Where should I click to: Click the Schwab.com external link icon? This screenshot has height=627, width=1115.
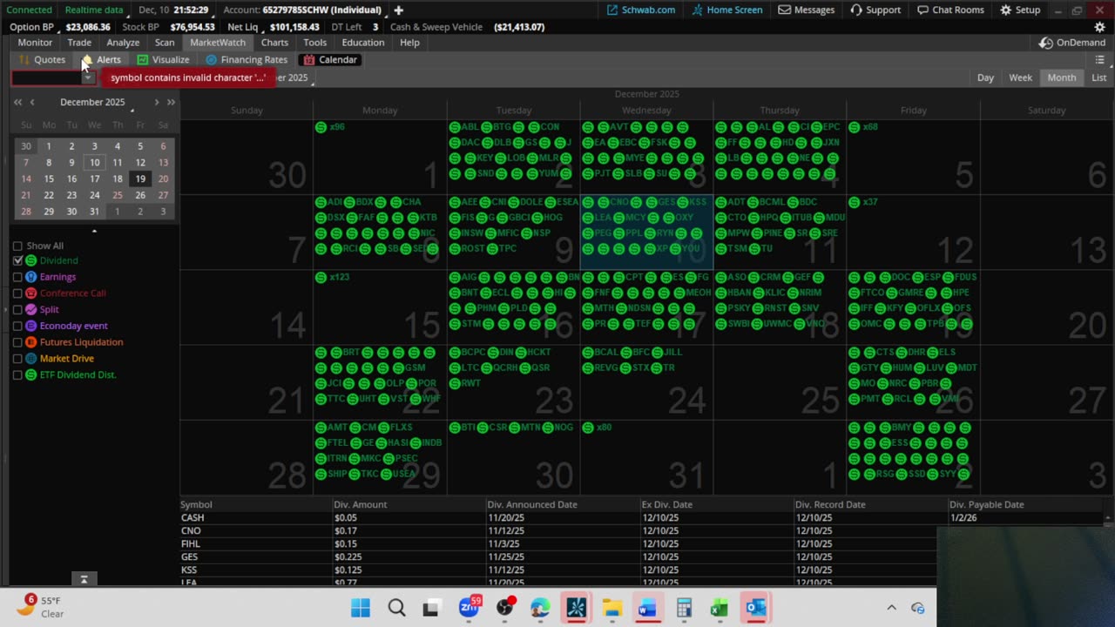click(x=612, y=10)
